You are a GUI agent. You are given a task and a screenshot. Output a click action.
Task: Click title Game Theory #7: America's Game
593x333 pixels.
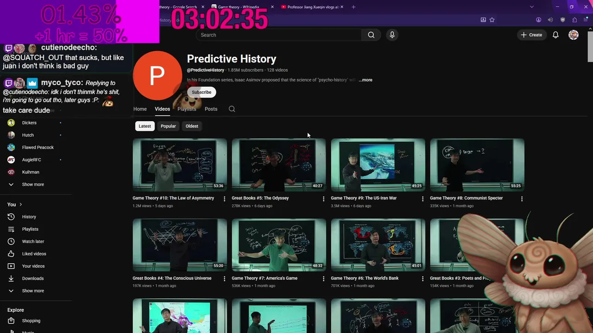(265, 278)
